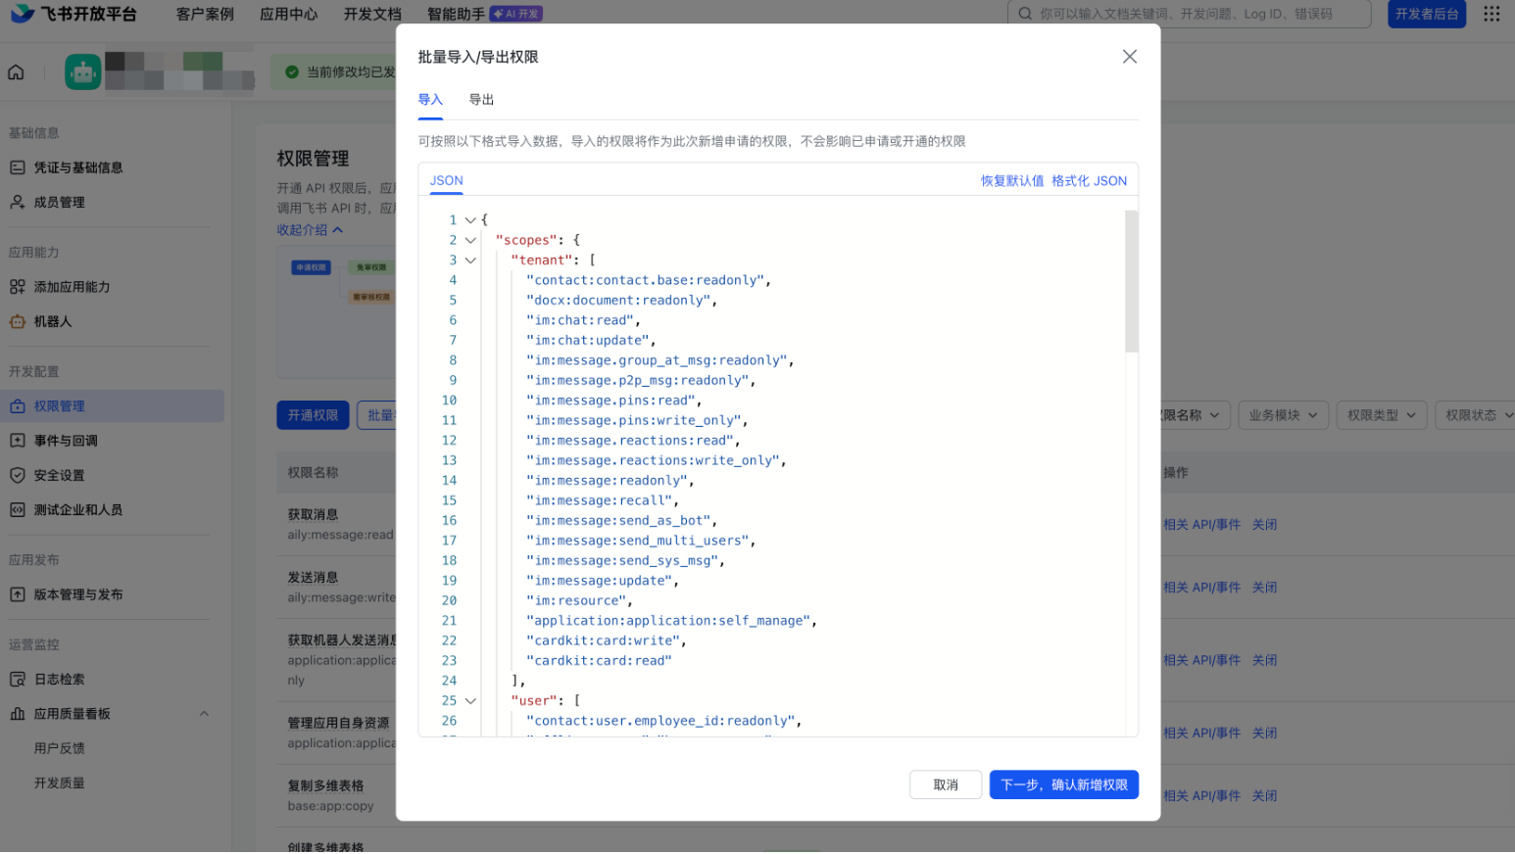
Task: Collapse the root brace on line 1
Action: (x=470, y=220)
